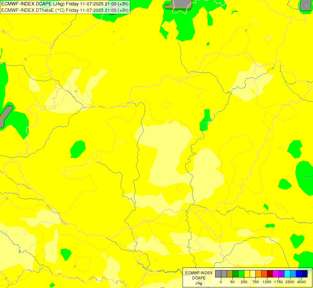This screenshot has height=288, width=313.
Task: Click the cyan legend swatch
Action: (x=287, y=274)
